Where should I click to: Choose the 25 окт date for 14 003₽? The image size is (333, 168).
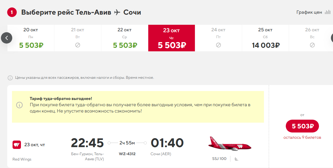(265, 38)
